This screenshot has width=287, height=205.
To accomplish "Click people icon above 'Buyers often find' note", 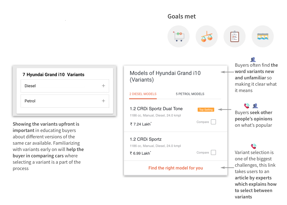I will point(253,60).
